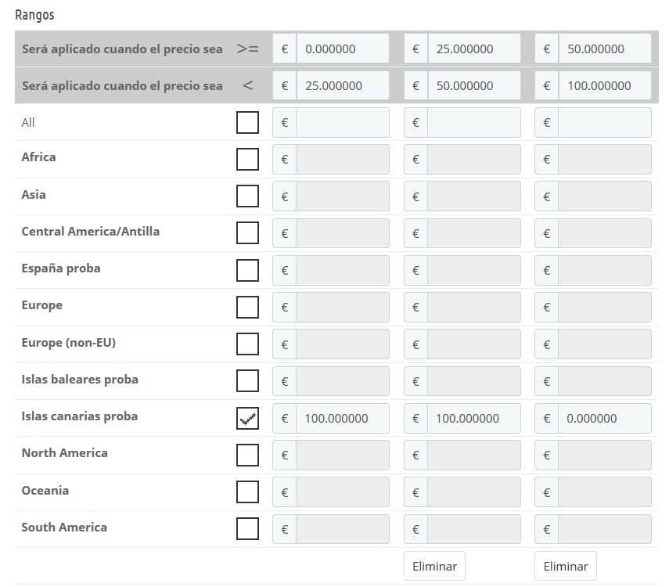Edit Islas canarias third range price 0.000000
The height and width of the screenshot is (587, 669).
point(604,419)
